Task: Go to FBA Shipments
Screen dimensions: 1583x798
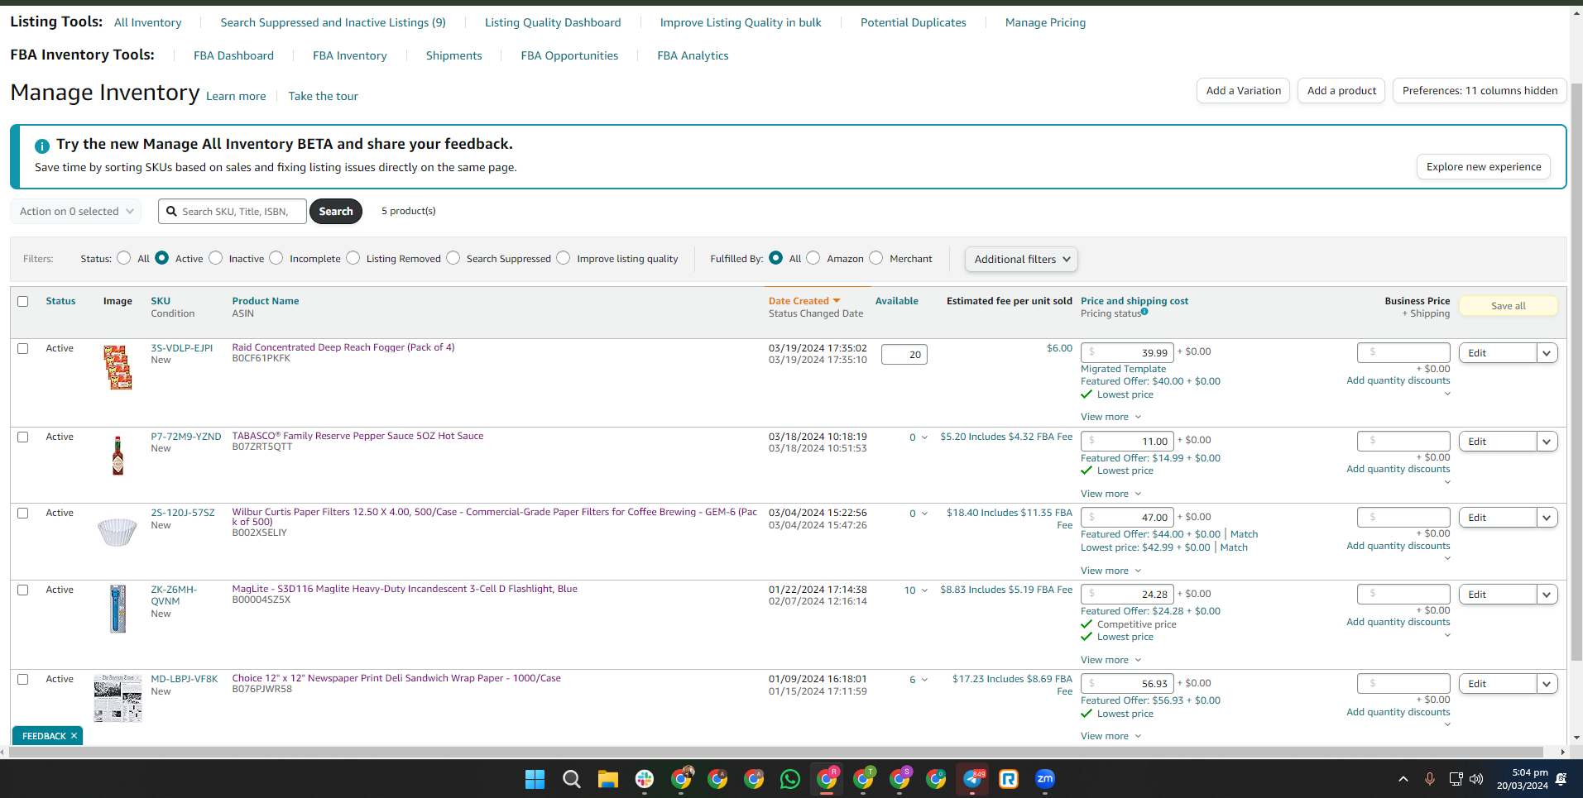Action: [x=453, y=55]
